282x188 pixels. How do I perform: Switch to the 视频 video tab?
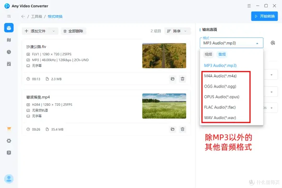coord(208,54)
